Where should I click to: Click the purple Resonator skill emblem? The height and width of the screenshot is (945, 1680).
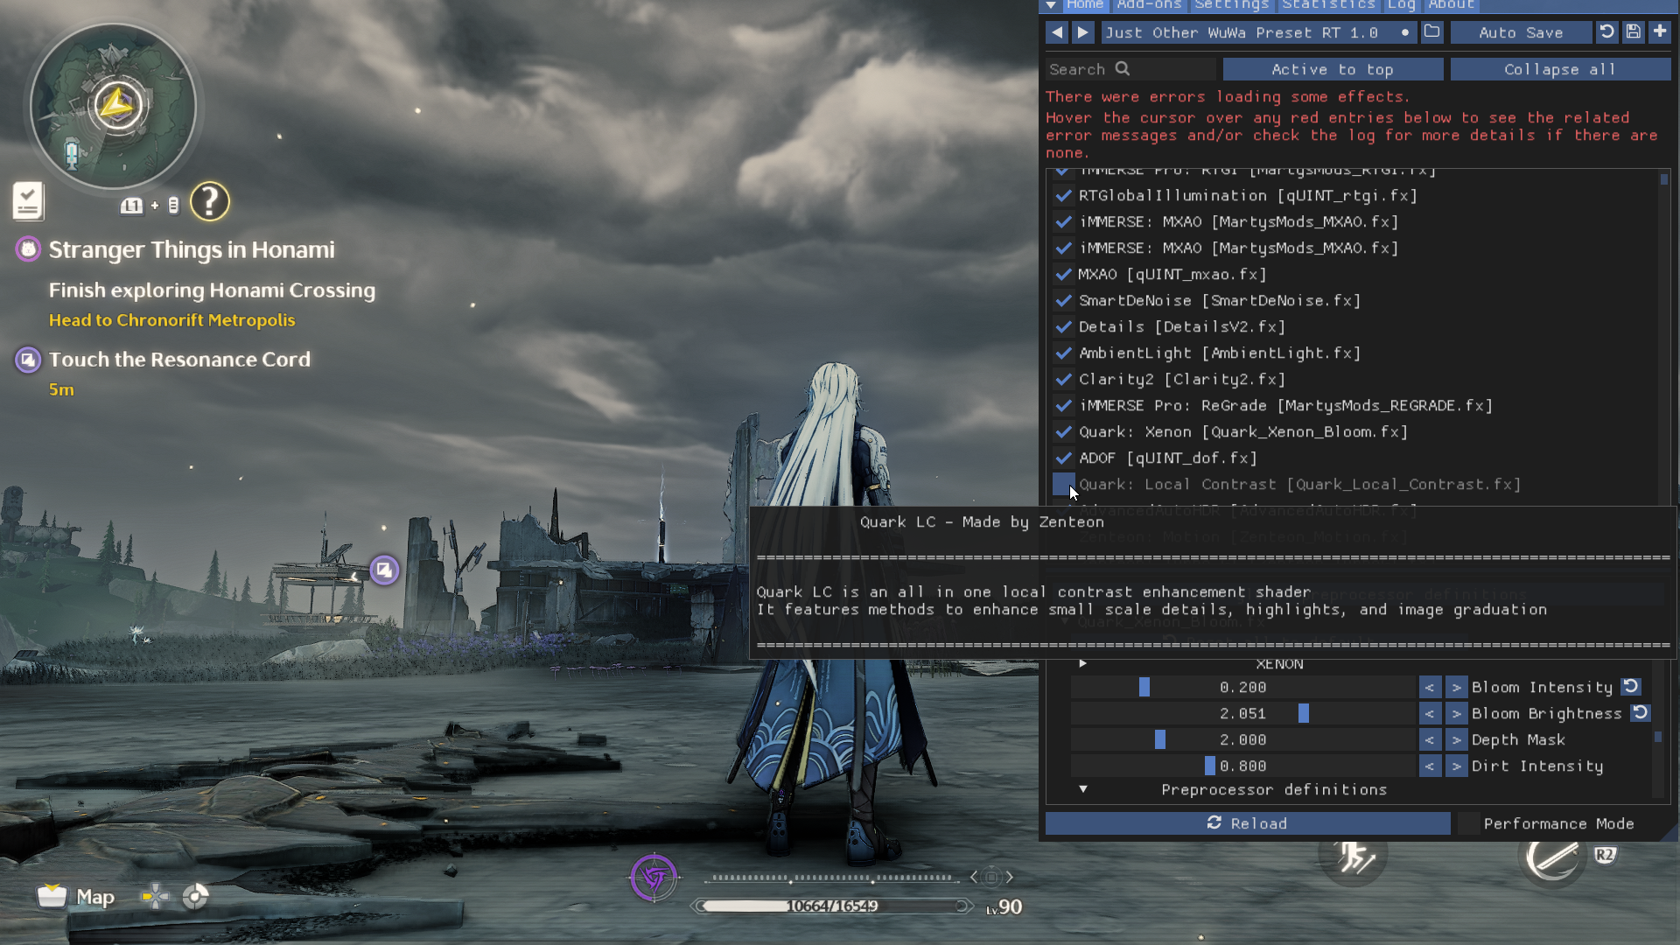point(654,877)
